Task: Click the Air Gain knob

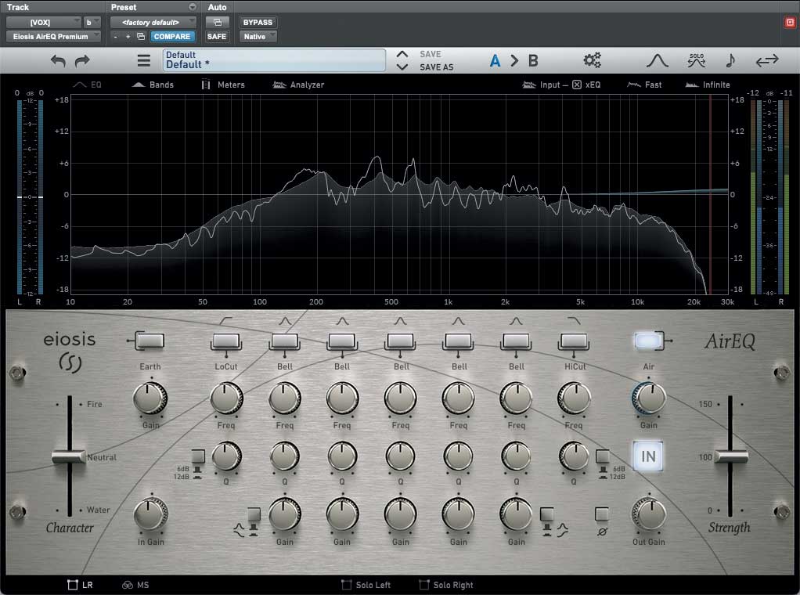Action: point(648,398)
